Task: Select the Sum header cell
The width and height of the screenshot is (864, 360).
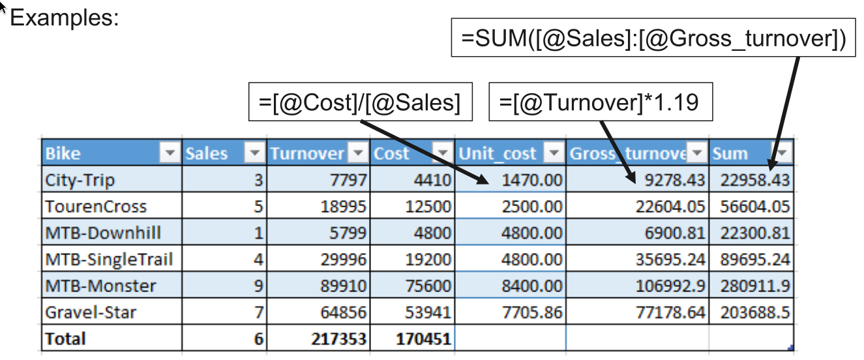Action: 751,153
